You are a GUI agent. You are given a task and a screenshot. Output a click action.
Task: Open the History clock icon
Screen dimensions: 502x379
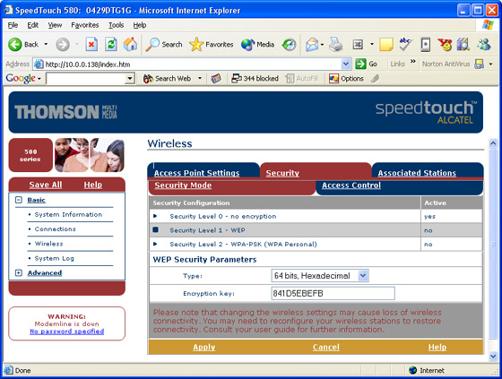[x=289, y=45]
